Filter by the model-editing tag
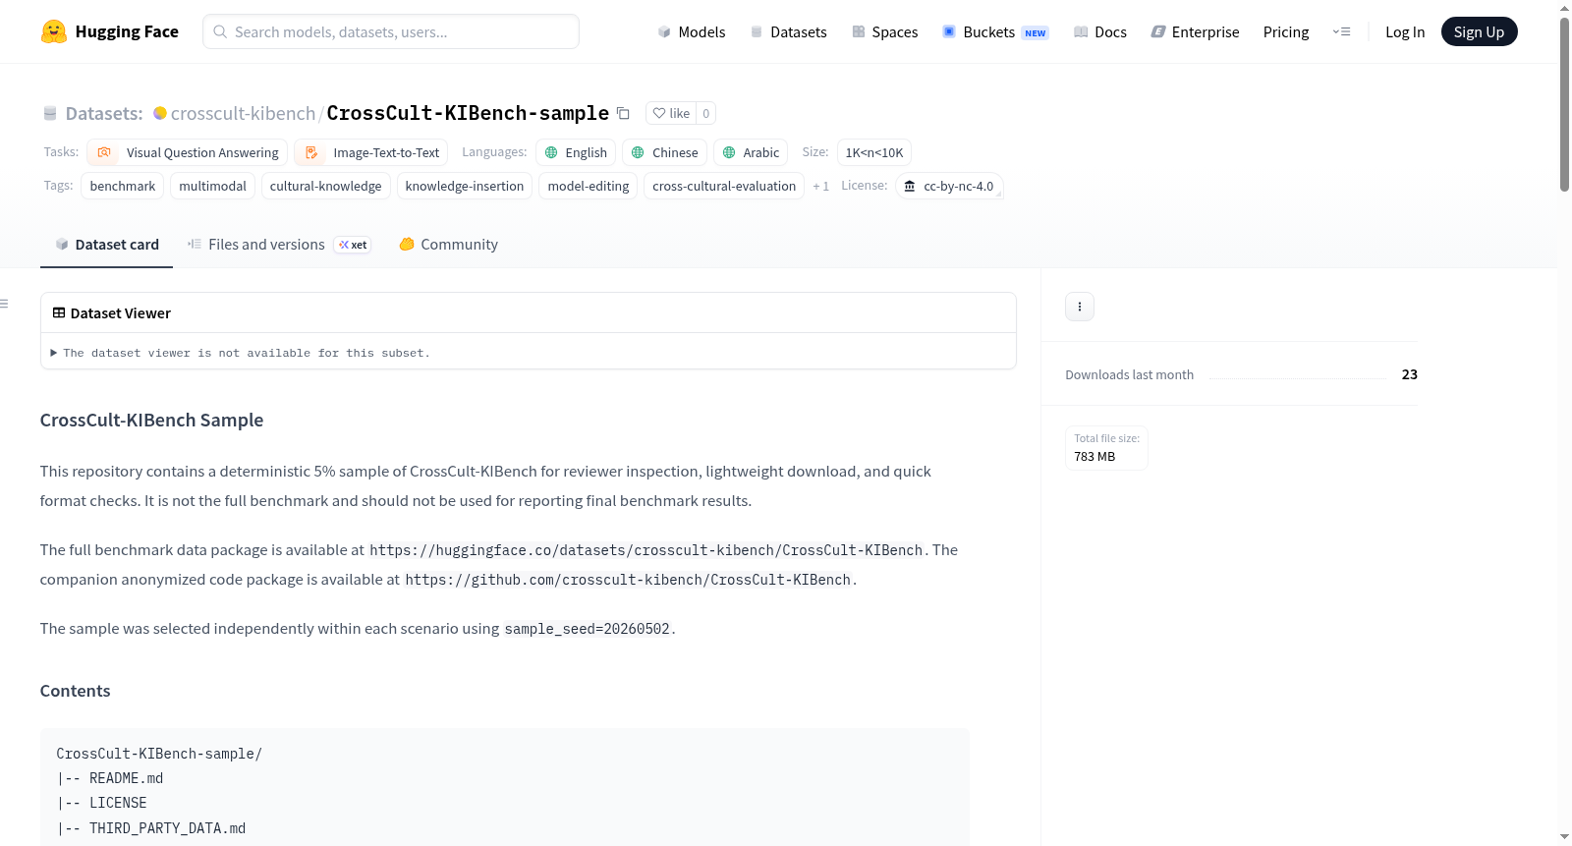 click(x=589, y=186)
